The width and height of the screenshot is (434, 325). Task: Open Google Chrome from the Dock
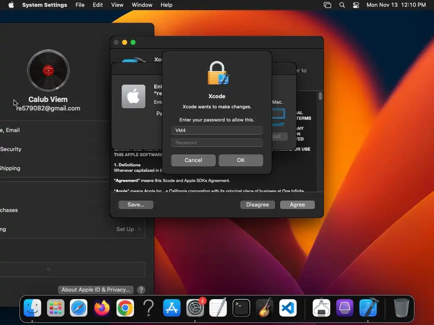[x=125, y=308]
